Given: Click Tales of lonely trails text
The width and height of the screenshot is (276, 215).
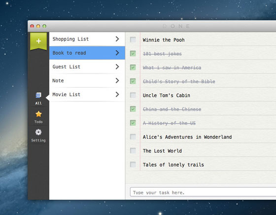Looking at the screenshot, I should (x=173, y=165).
